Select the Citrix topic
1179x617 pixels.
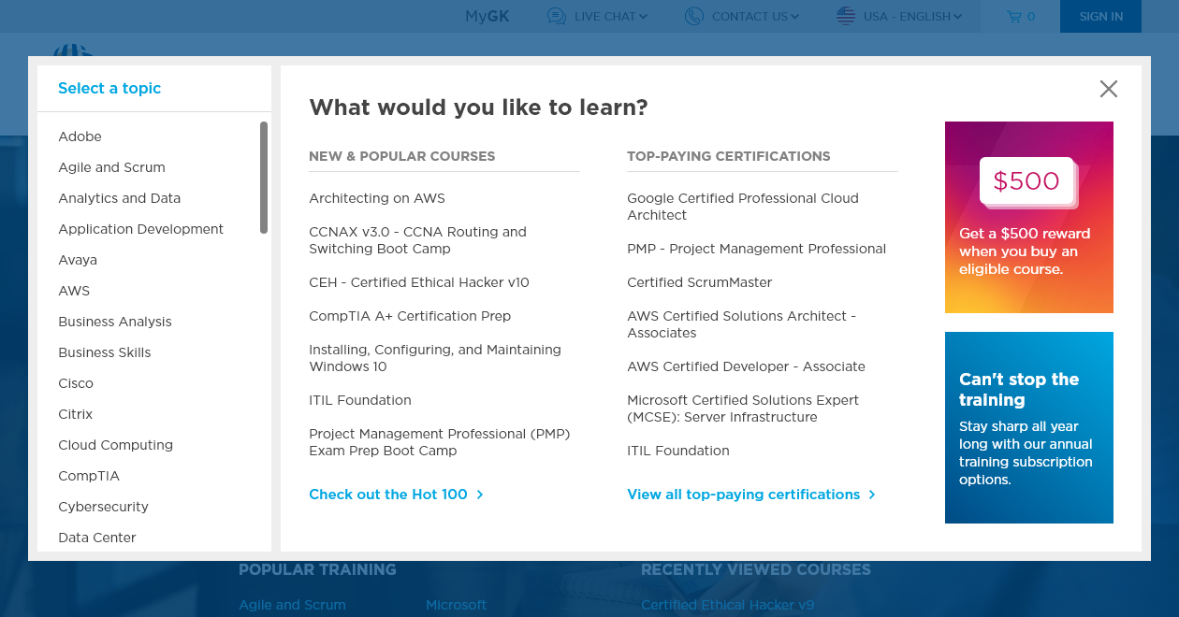pyautogui.click(x=76, y=414)
